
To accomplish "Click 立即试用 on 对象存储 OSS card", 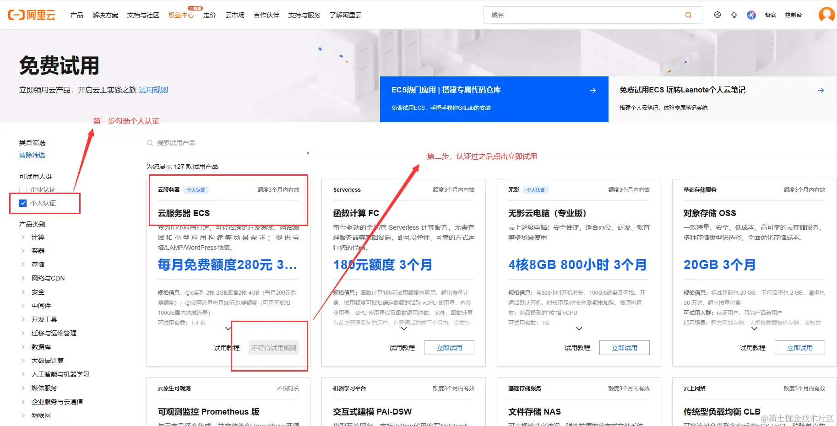I will click(799, 347).
